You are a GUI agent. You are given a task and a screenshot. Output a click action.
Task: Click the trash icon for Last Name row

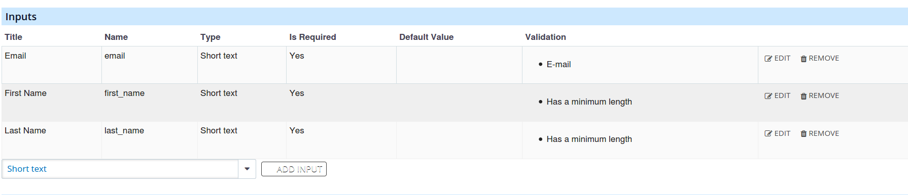click(x=804, y=133)
